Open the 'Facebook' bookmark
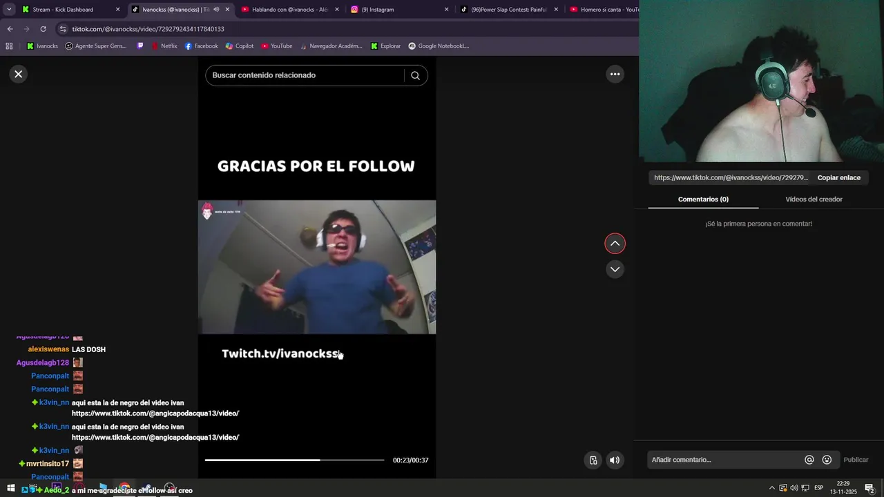 tap(201, 46)
